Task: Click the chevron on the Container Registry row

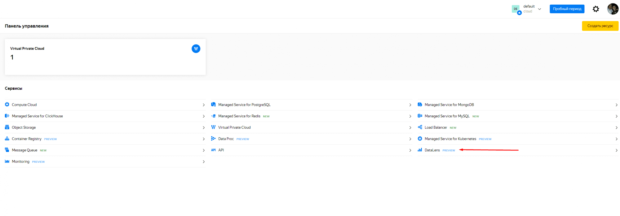Action: pos(204,139)
